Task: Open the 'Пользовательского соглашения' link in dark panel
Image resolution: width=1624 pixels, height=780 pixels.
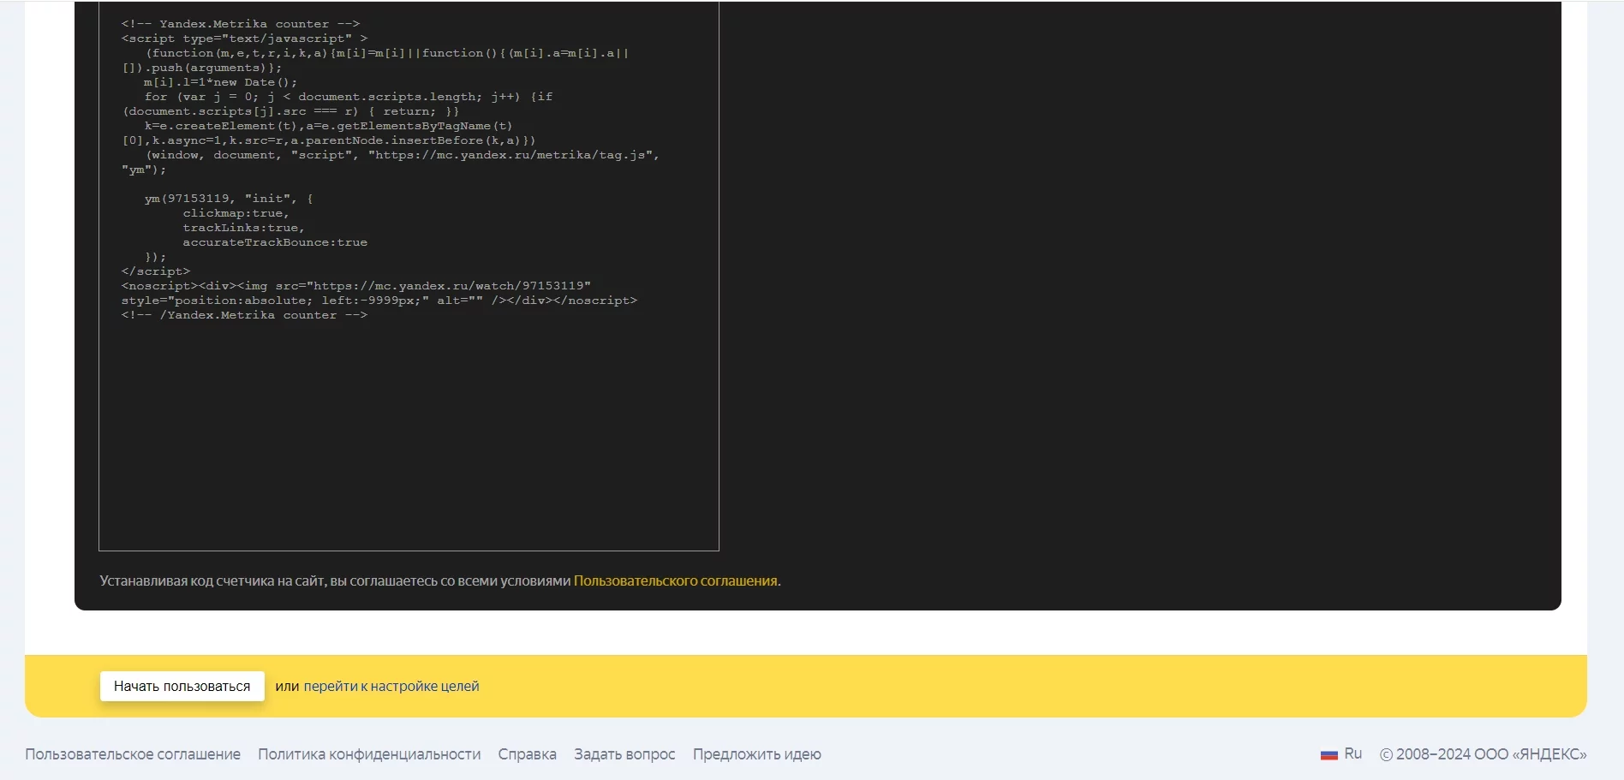Action: click(675, 581)
